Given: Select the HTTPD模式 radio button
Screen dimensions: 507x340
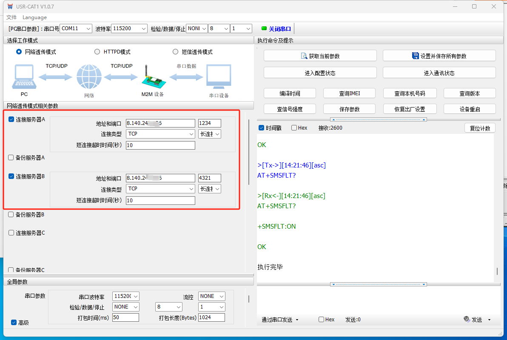Looking at the screenshot, I should pos(97,52).
